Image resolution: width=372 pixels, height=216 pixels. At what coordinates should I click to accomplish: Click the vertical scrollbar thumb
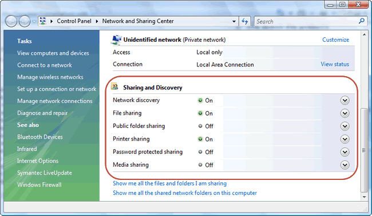[364, 150]
